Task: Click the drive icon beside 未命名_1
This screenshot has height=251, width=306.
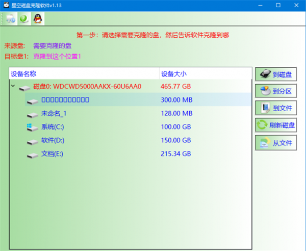Action: tap(33, 113)
